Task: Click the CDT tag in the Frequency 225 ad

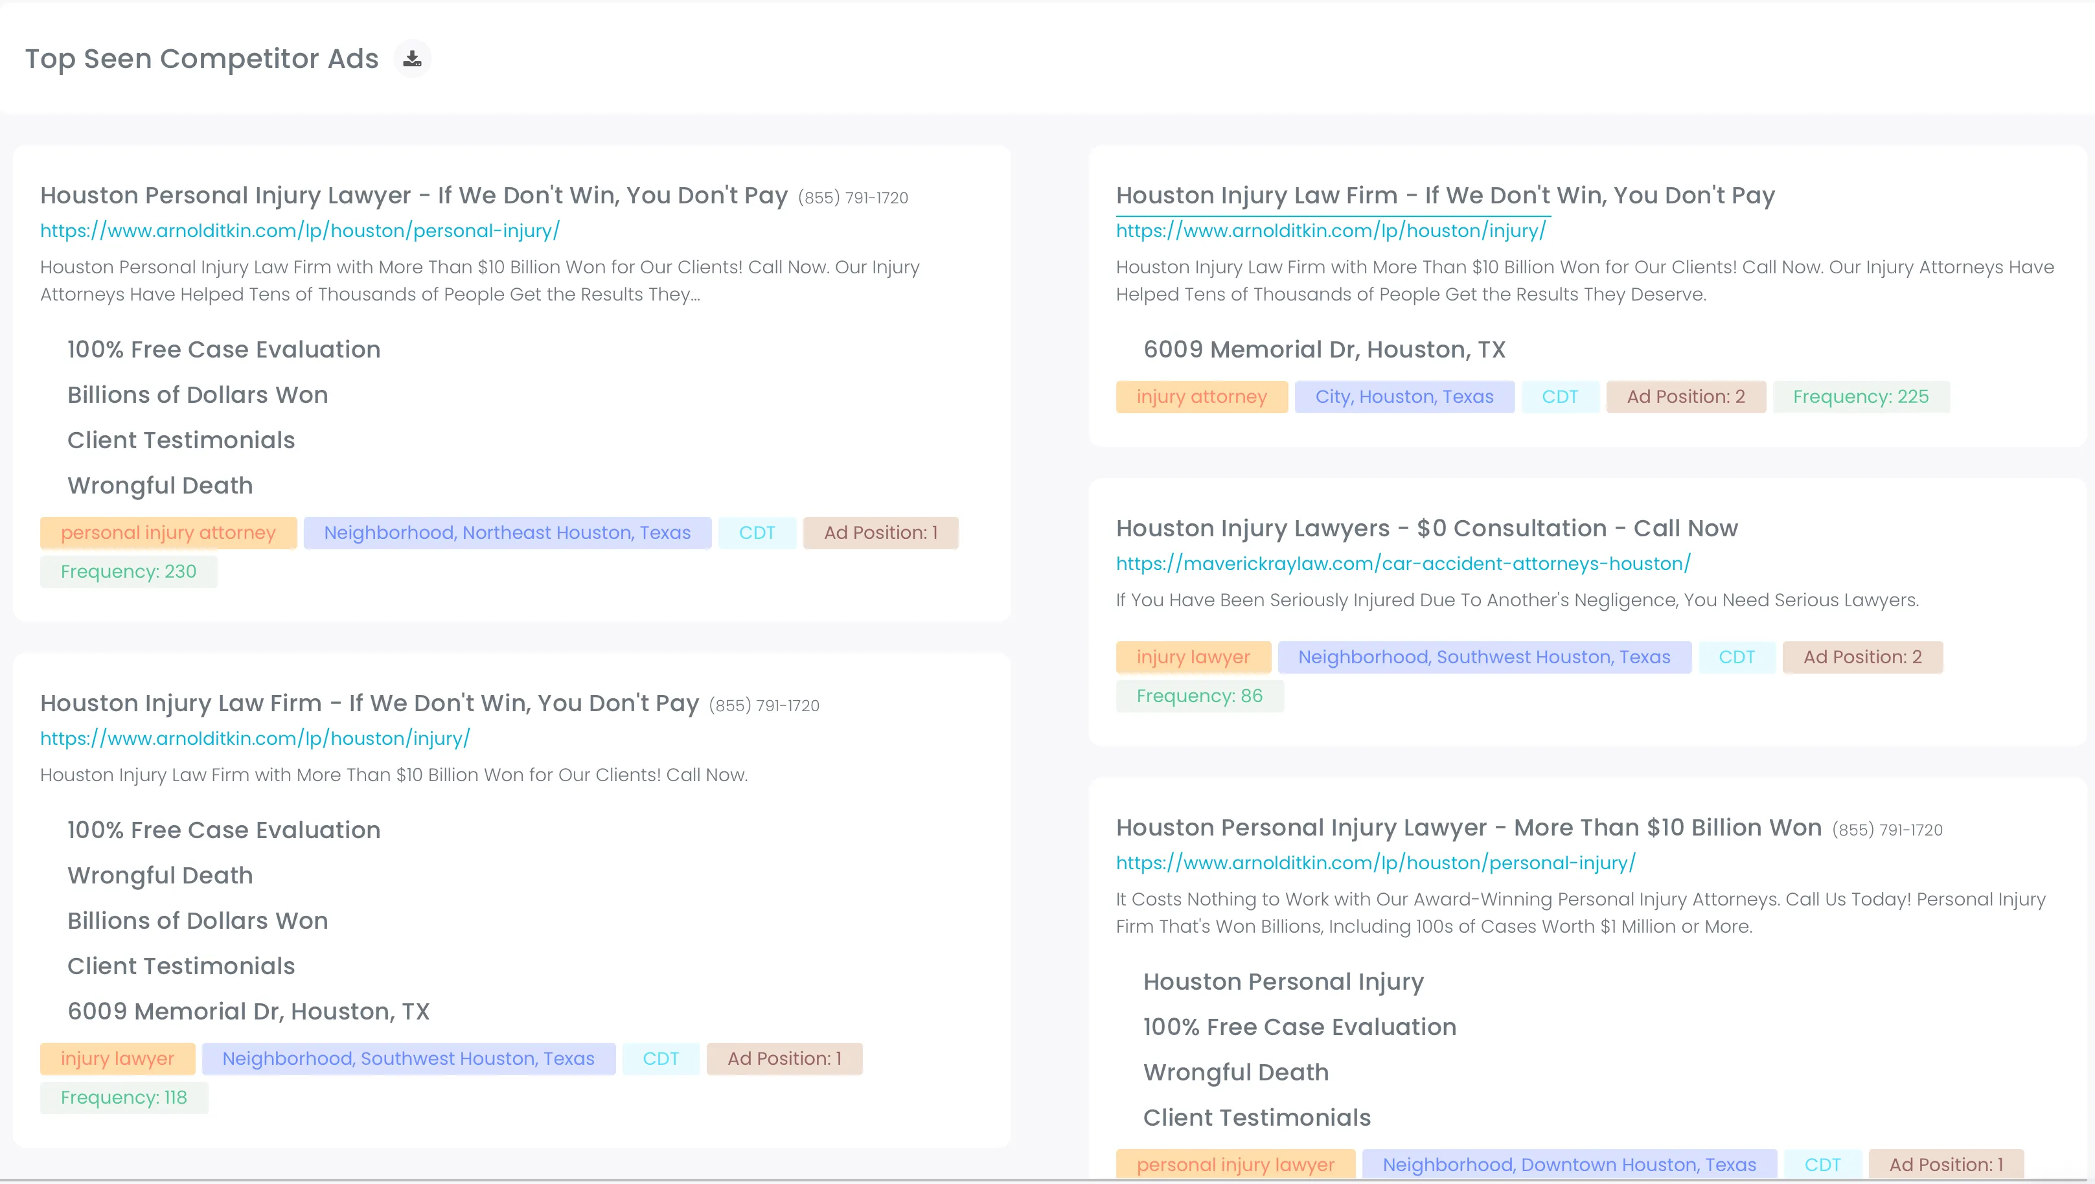Action: point(1560,397)
